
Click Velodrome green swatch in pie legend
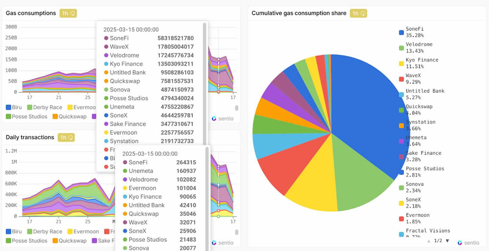coord(401,48)
